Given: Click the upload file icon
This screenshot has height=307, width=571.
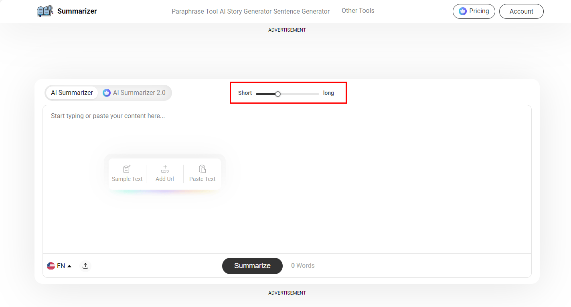Looking at the screenshot, I should [85, 266].
